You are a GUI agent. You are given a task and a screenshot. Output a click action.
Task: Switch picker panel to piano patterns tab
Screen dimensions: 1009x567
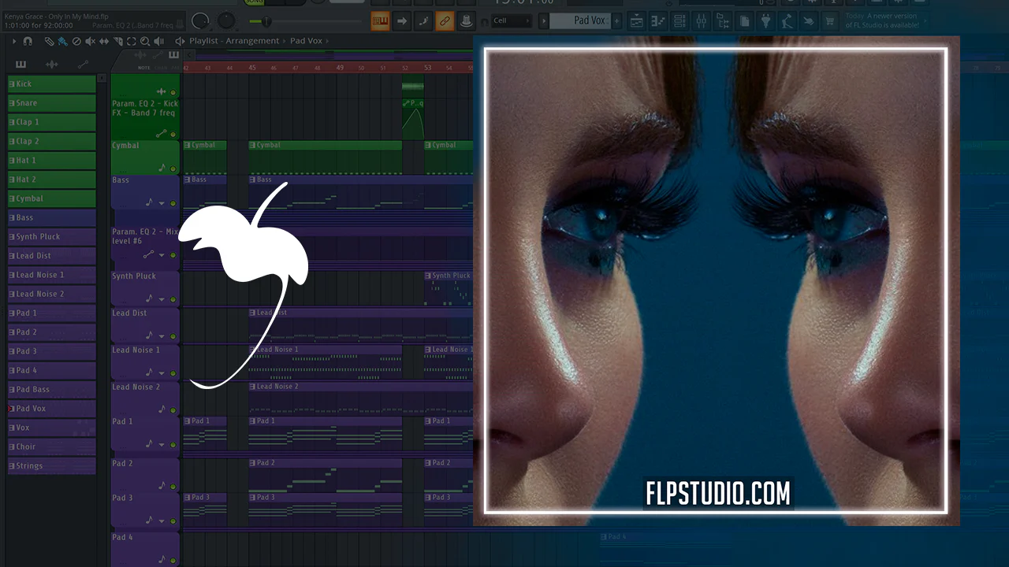20,65
